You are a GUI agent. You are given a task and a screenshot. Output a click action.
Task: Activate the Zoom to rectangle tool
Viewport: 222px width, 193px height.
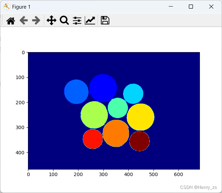click(x=64, y=20)
